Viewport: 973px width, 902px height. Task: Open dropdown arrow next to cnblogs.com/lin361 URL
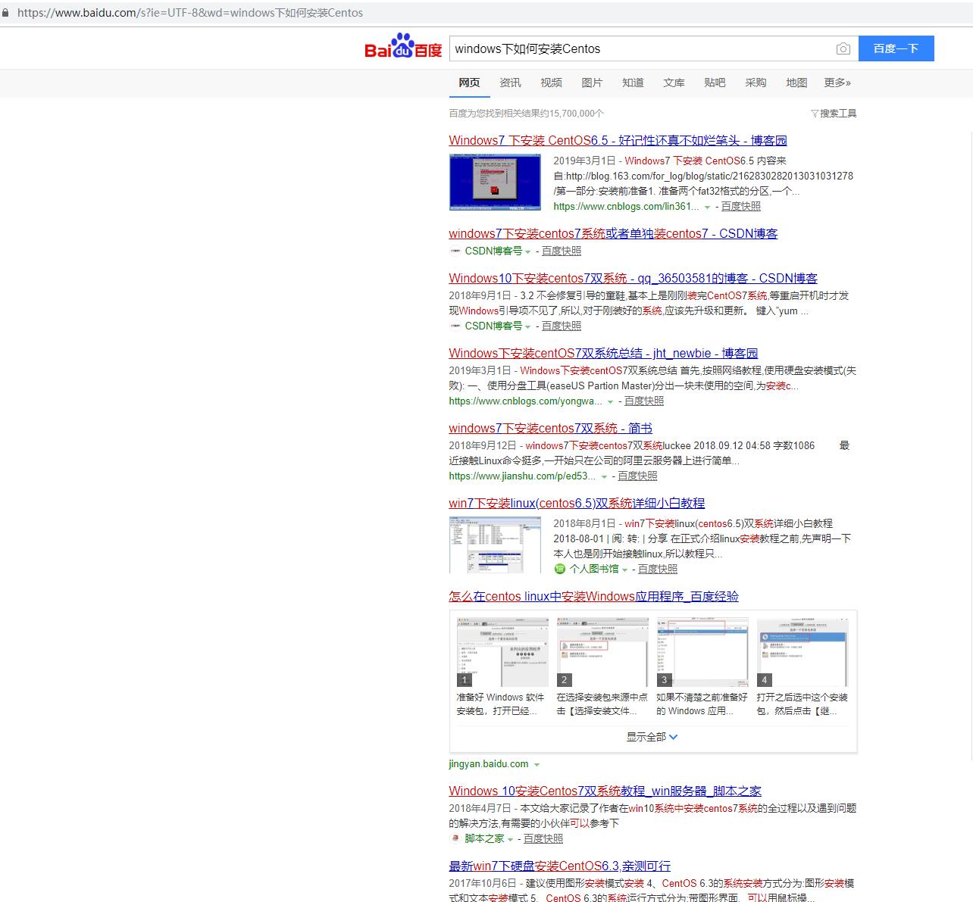[x=708, y=207]
